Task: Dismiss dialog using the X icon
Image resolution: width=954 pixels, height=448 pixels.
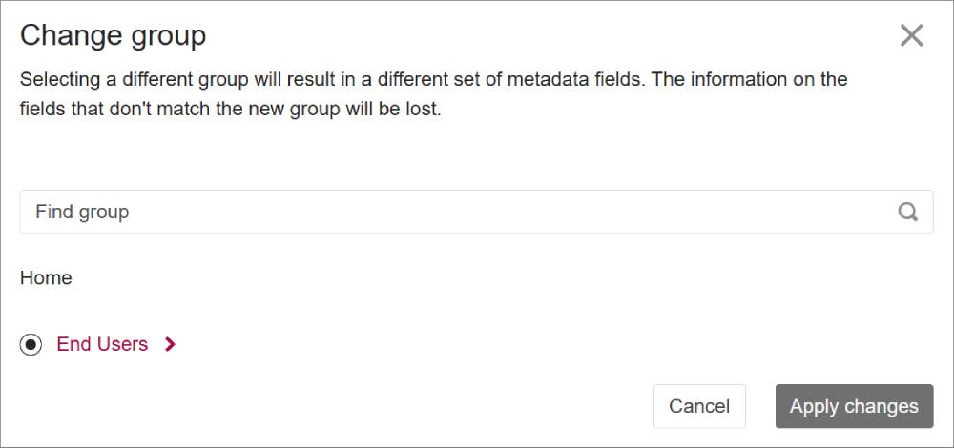Action: [911, 36]
